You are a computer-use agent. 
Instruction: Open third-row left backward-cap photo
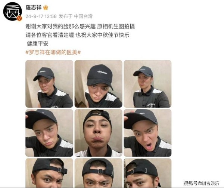(49, 173)
